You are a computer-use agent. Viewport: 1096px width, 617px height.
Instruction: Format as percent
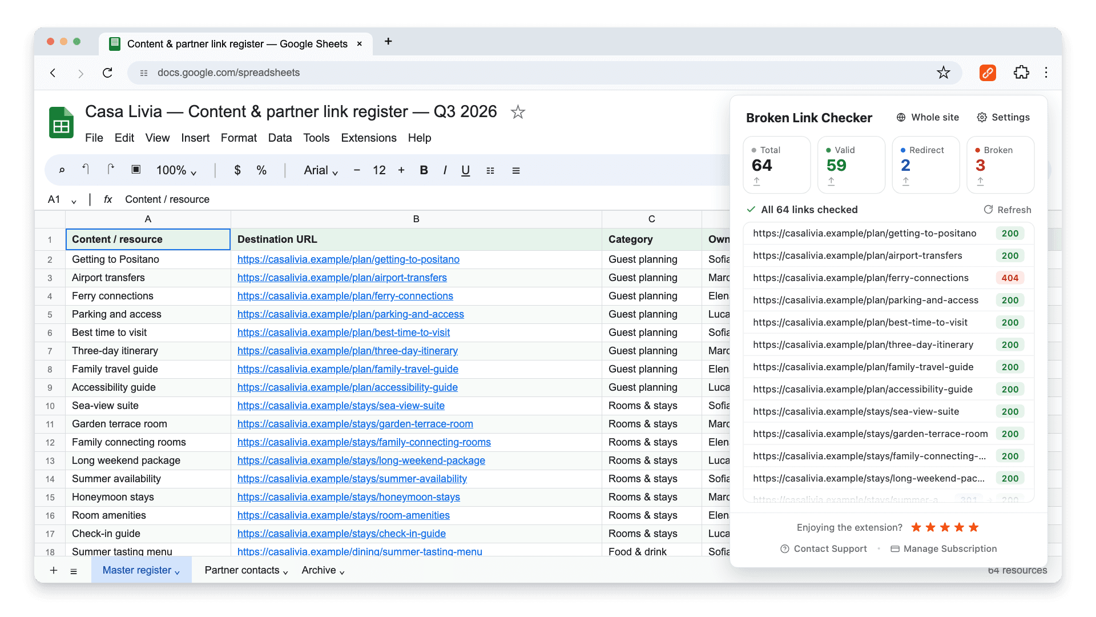pyautogui.click(x=261, y=170)
